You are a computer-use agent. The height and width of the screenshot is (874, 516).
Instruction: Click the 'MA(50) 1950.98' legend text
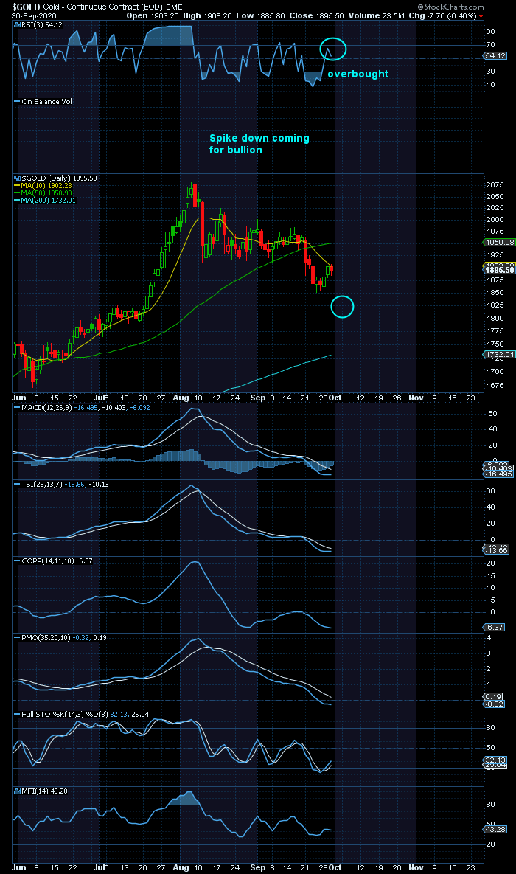pos(47,193)
